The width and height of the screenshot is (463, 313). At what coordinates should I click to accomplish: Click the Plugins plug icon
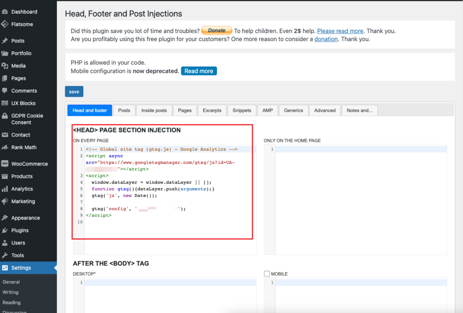click(5, 230)
